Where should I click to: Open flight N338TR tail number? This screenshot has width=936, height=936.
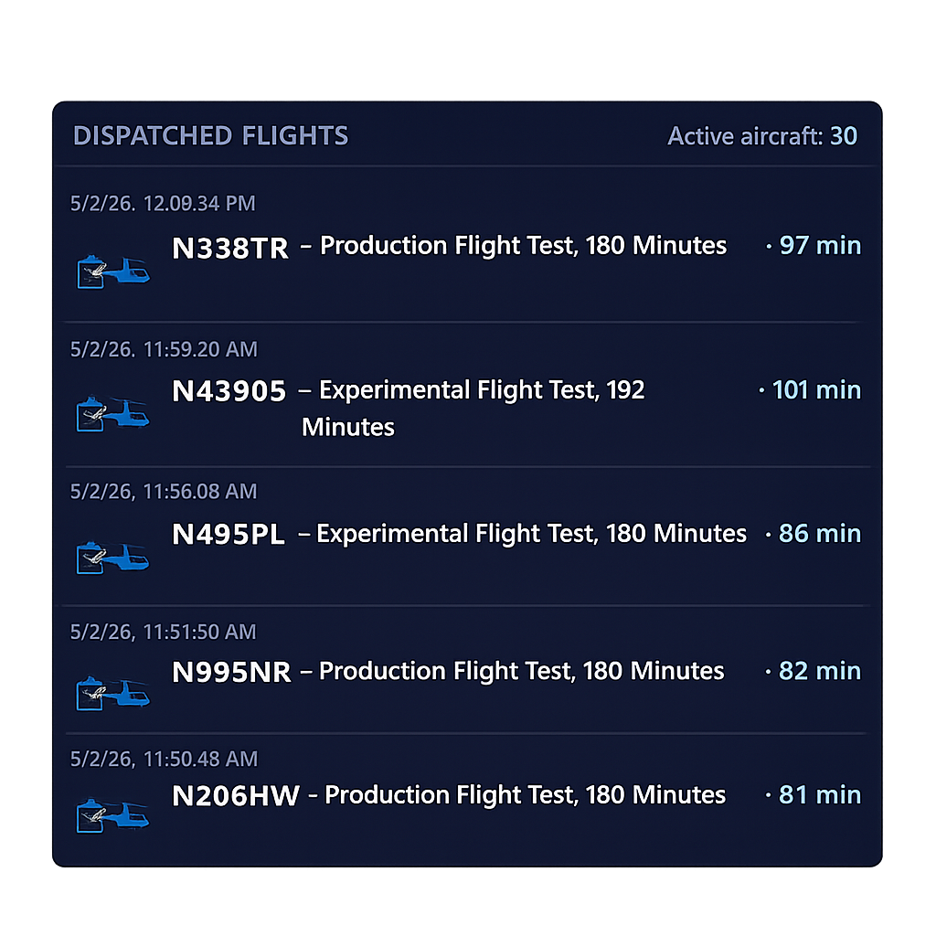click(229, 249)
